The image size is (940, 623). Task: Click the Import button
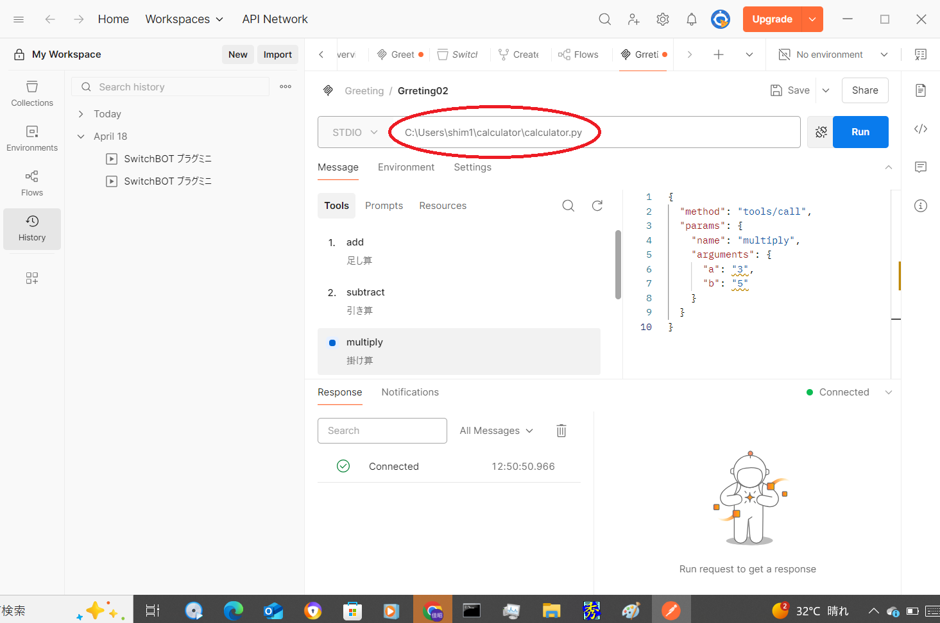[277, 54]
